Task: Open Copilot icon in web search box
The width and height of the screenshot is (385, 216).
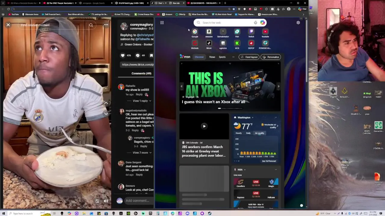Action: point(263,22)
